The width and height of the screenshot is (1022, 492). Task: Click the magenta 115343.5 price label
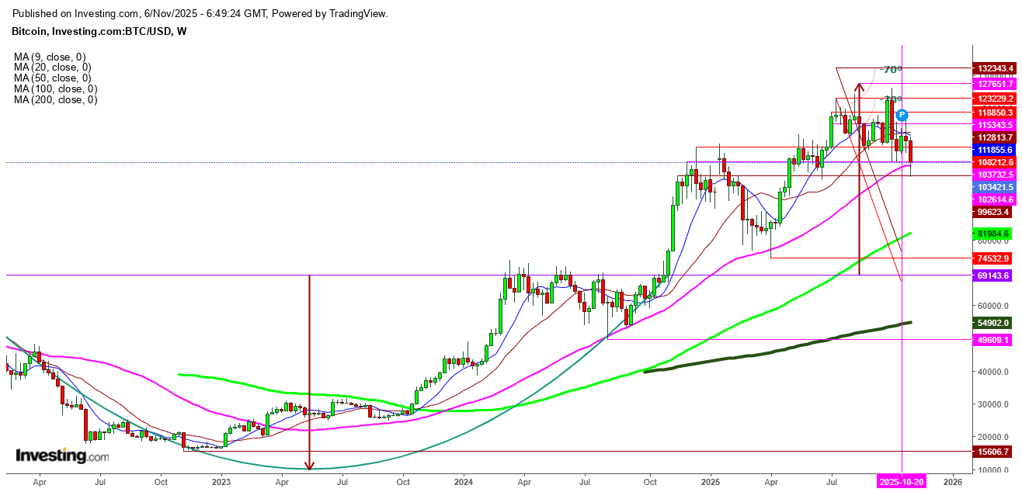(995, 125)
